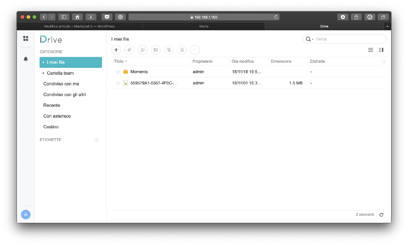Open the Safari extension gear button

point(370,17)
